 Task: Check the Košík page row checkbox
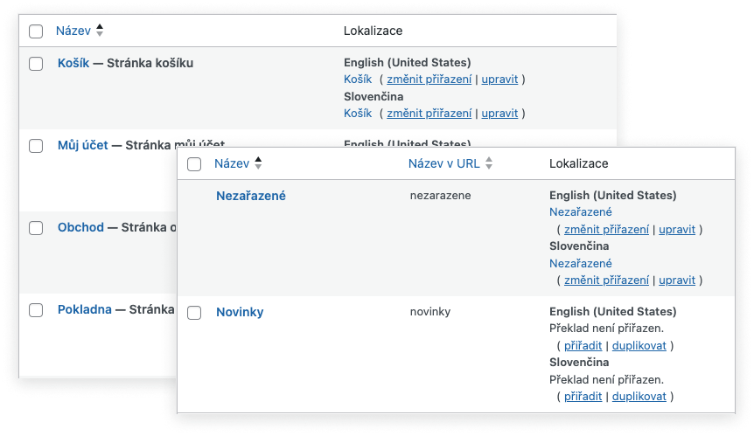pos(36,64)
